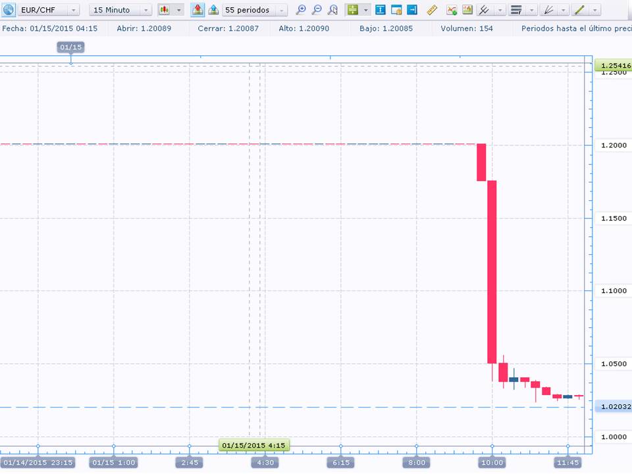Expand the chart type dropdown arrow
This screenshot has height=474, width=632.
(178, 10)
